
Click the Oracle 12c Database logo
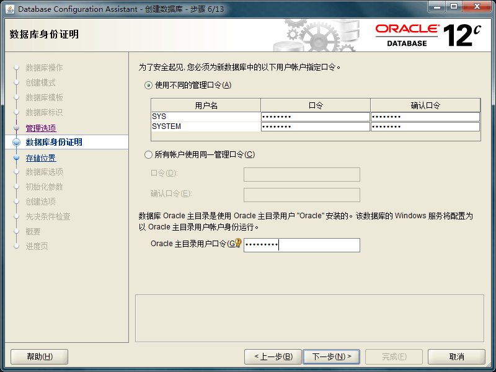(x=428, y=35)
